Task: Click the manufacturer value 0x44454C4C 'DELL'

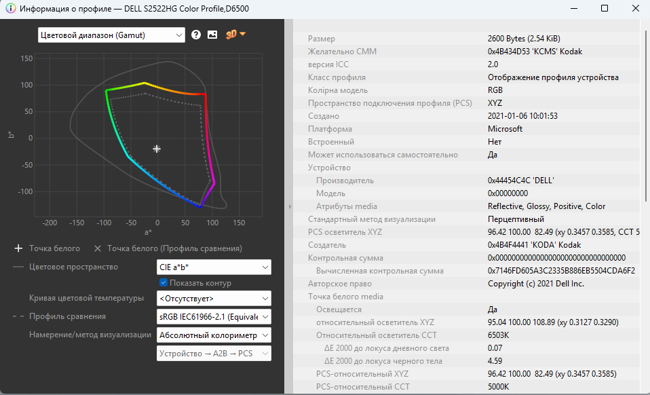Action: 520,181
